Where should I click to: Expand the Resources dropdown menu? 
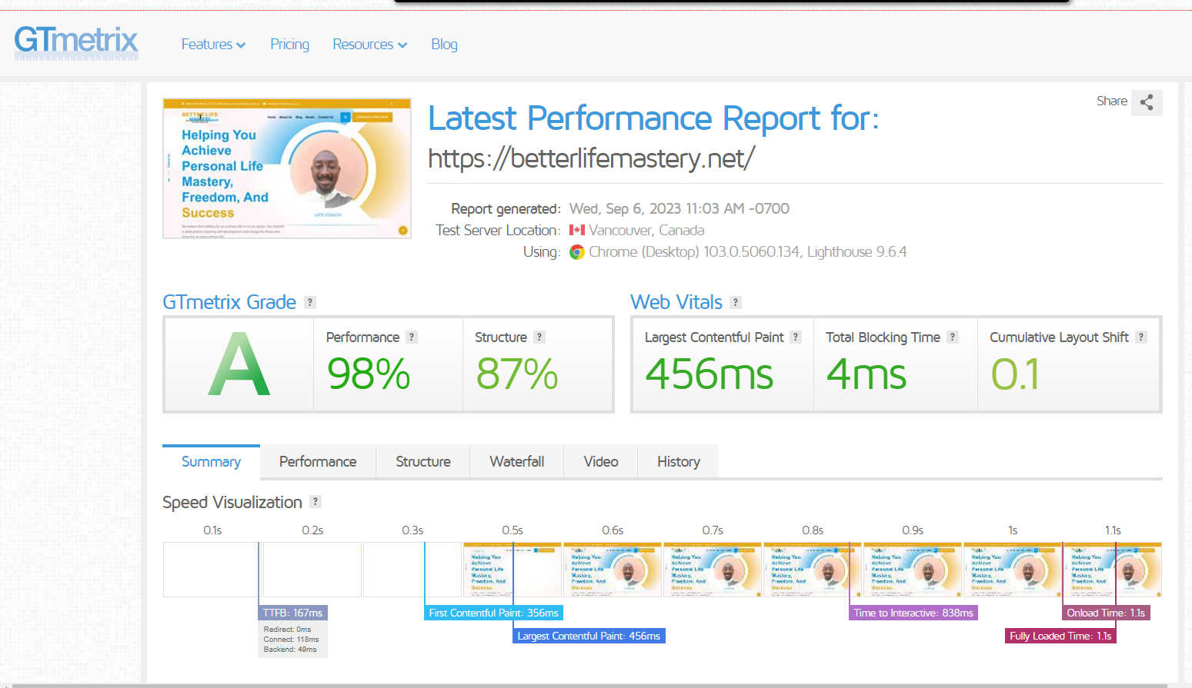(x=369, y=45)
